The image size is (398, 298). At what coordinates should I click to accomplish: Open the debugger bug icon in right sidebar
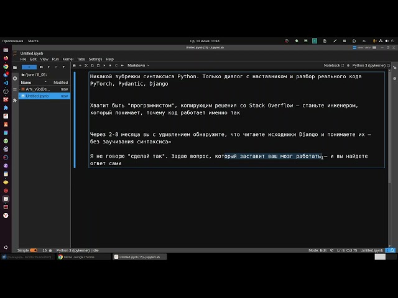(394, 79)
